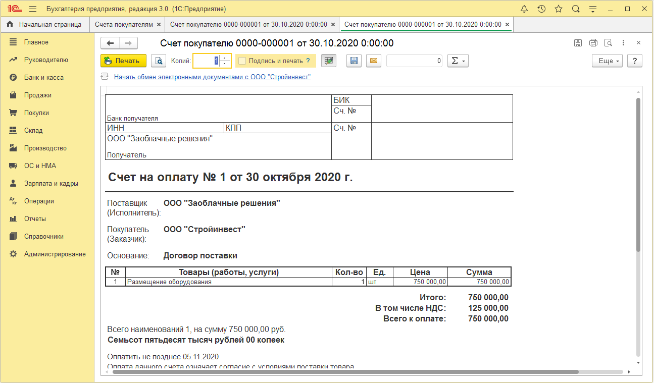654x383 pixels.
Task: Decrease copies with the down stepper arrow
Action: click(225, 64)
